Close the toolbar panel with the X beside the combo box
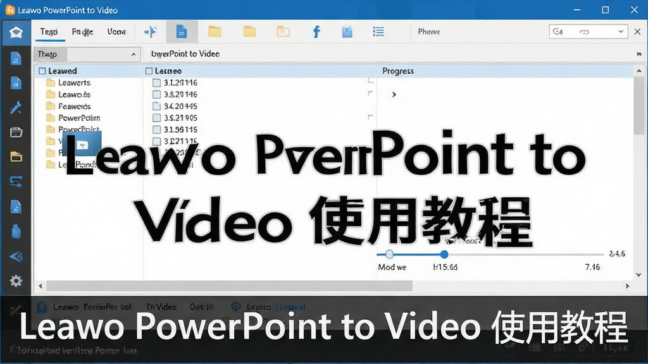The width and height of the screenshot is (648, 364). pyautogui.click(x=637, y=32)
